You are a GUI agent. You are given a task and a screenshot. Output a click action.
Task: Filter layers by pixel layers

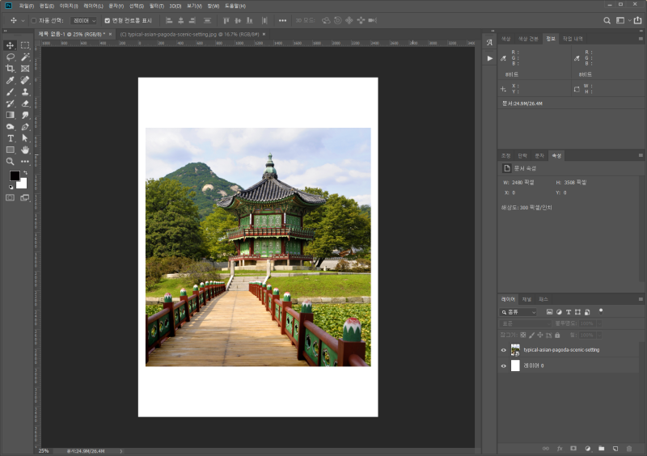549,312
